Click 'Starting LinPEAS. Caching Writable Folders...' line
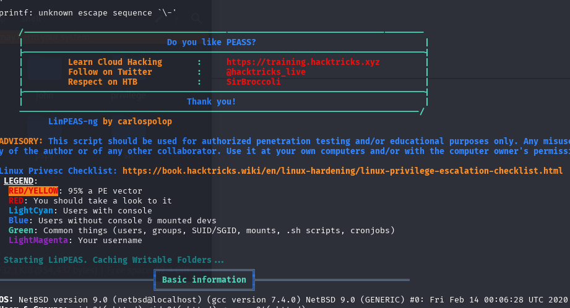The width and height of the screenshot is (570, 308). tap(114, 260)
